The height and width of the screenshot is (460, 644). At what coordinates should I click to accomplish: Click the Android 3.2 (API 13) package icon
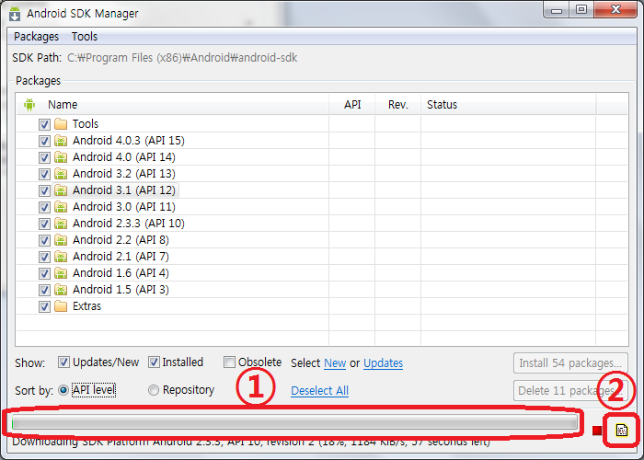pos(61,173)
